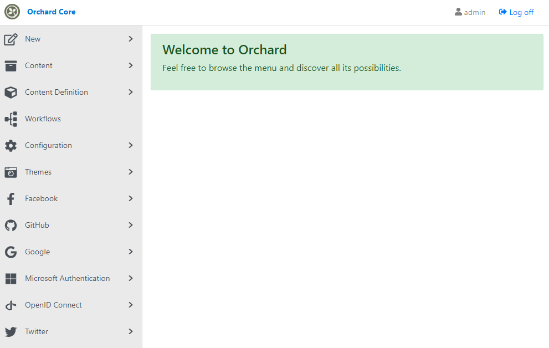Expand the Facebook chevron

tap(131, 198)
